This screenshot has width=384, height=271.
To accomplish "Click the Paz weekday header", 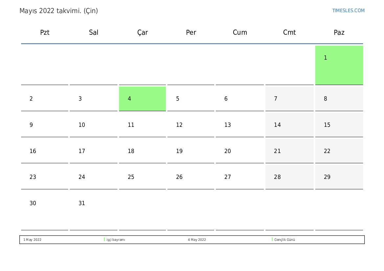I will point(339,32).
